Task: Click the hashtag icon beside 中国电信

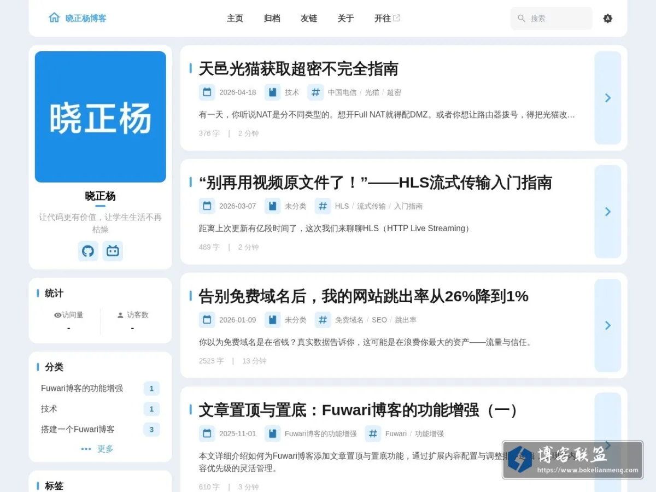Action: [x=315, y=92]
